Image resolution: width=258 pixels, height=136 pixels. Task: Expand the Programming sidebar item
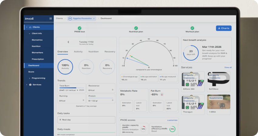point(30,78)
